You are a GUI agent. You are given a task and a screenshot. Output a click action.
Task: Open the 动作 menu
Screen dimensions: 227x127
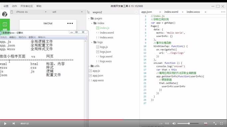pyautogui.click(x=14, y=6)
